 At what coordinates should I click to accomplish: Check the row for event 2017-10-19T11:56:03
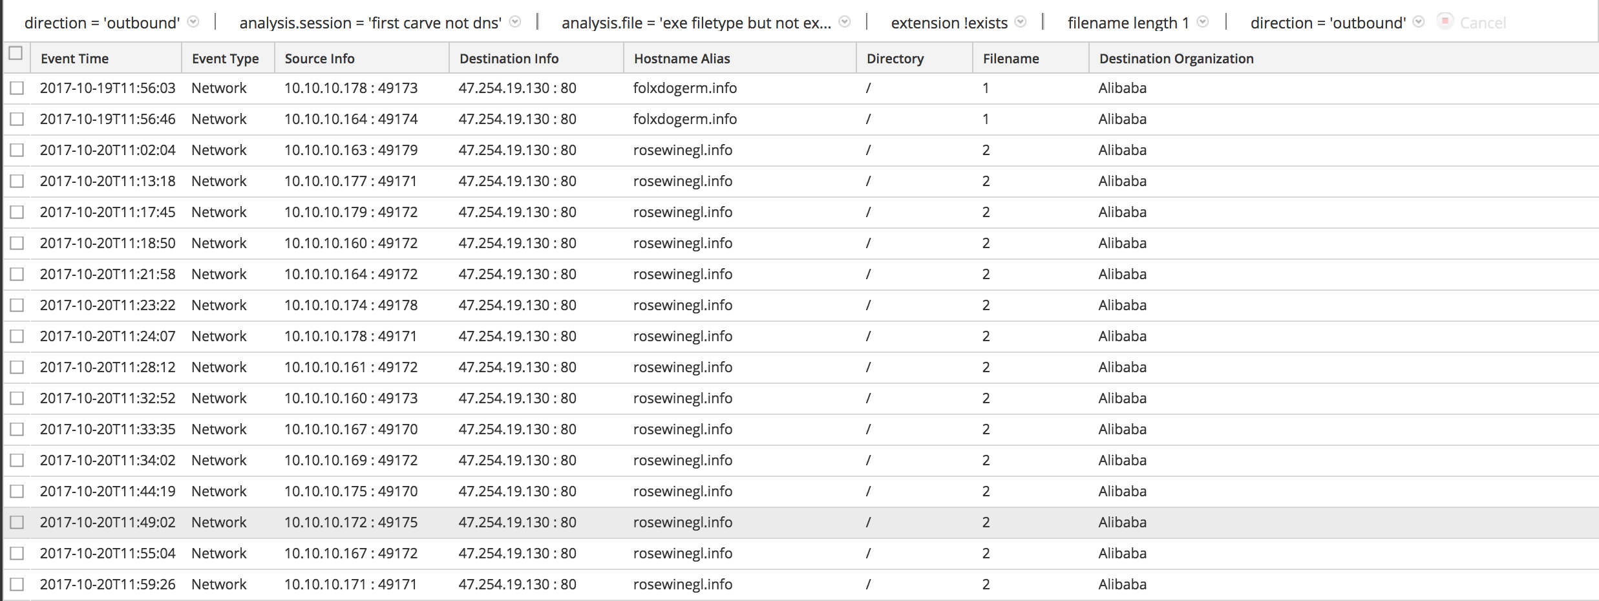pyautogui.click(x=17, y=88)
